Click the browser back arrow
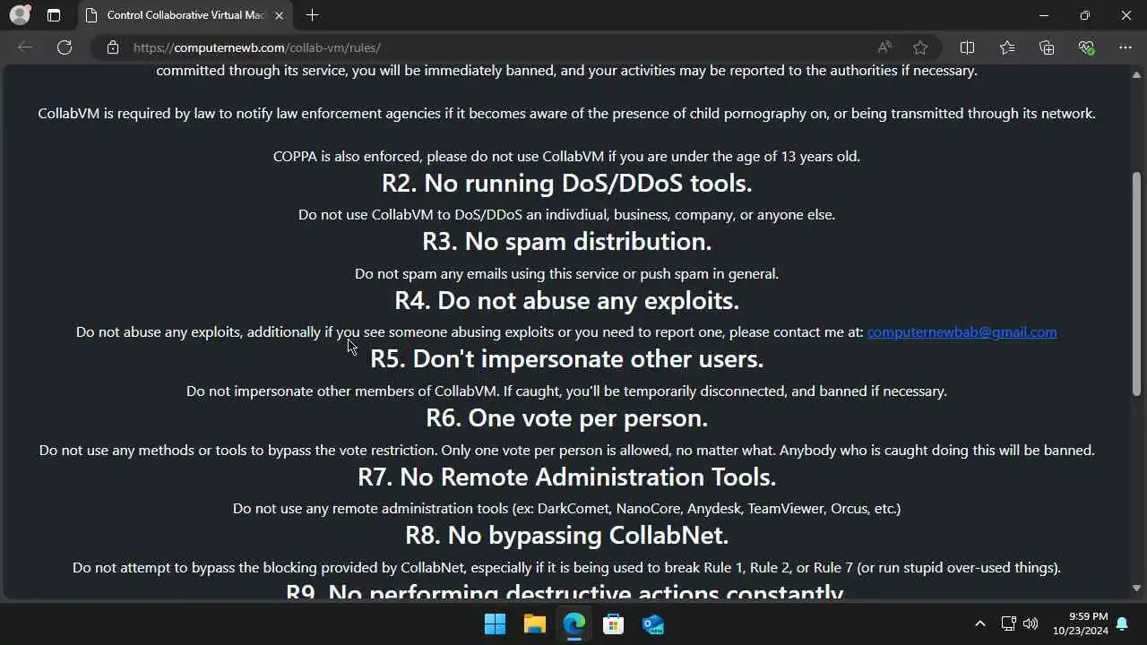1147x645 pixels. pos(25,47)
